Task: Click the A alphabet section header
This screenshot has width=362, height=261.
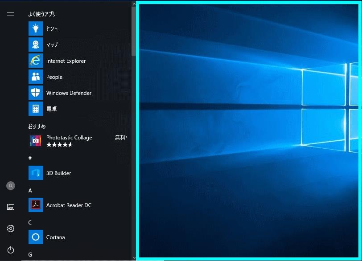Action: 30,191
